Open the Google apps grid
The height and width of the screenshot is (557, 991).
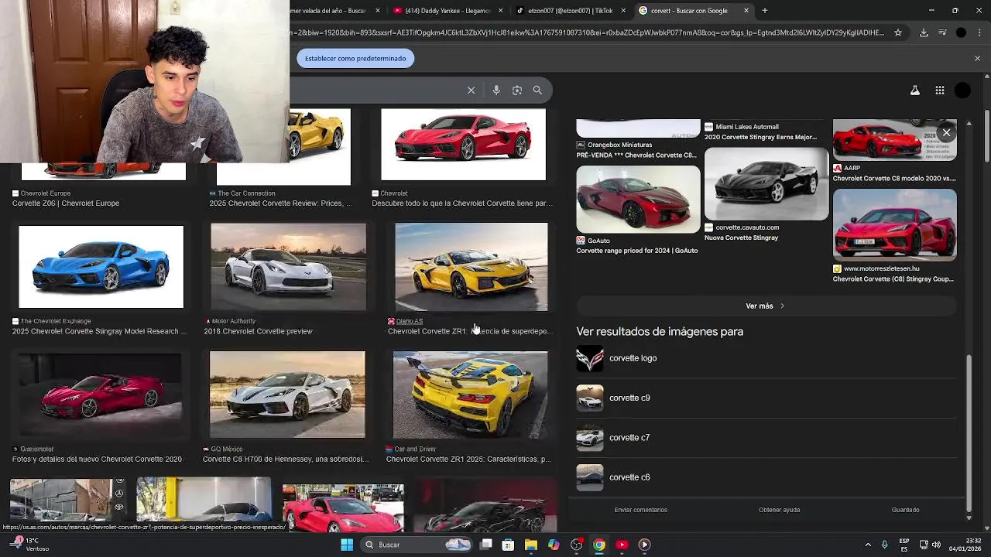pos(939,91)
